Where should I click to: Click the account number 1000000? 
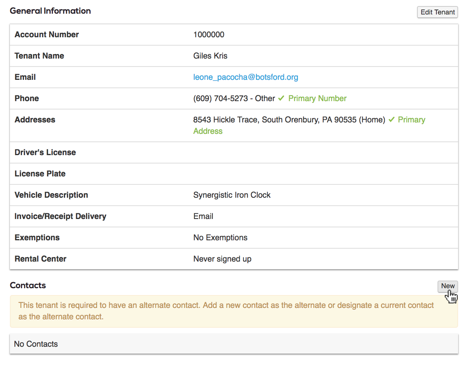click(x=209, y=35)
